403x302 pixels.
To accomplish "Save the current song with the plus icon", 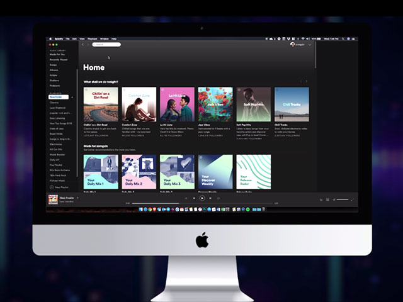I will point(77,198).
